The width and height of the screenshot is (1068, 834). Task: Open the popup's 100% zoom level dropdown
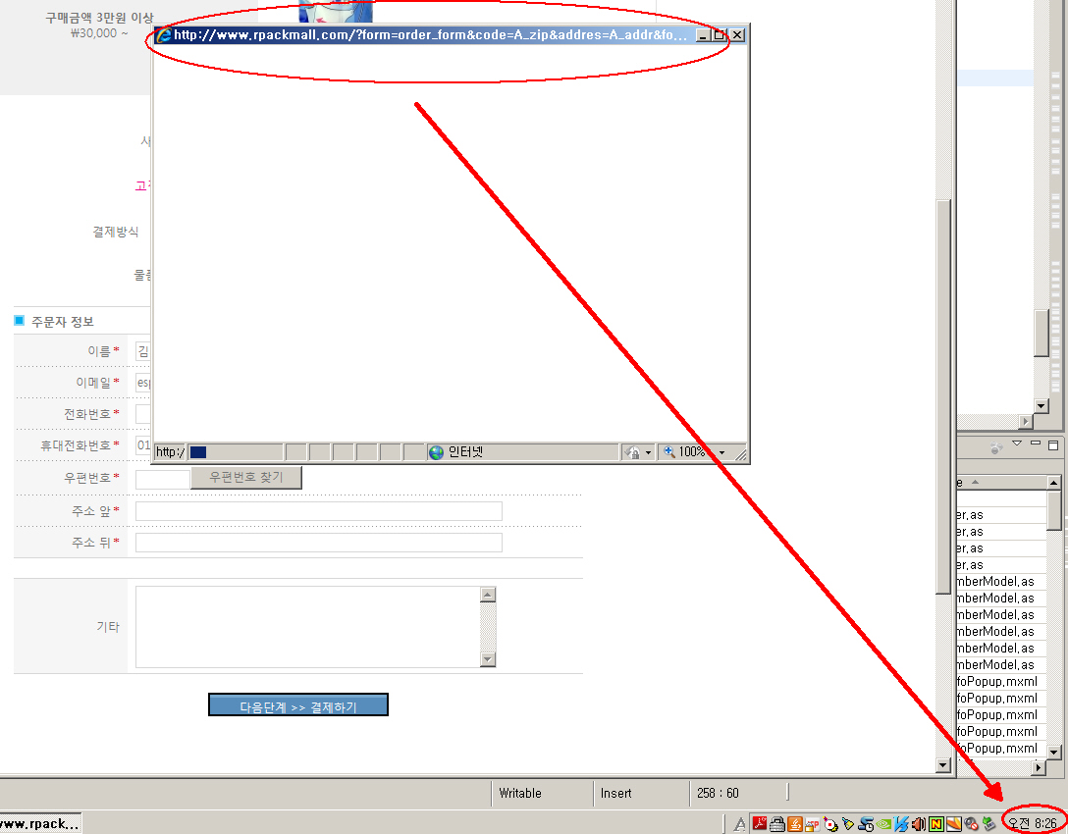point(722,452)
